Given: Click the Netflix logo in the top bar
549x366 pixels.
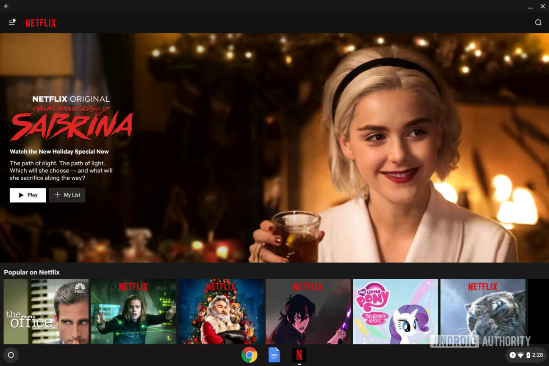Looking at the screenshot, I should coord(41,23).
